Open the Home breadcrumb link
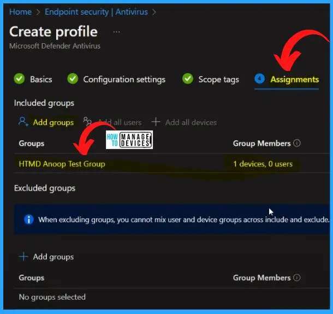 tap(20, 12)
